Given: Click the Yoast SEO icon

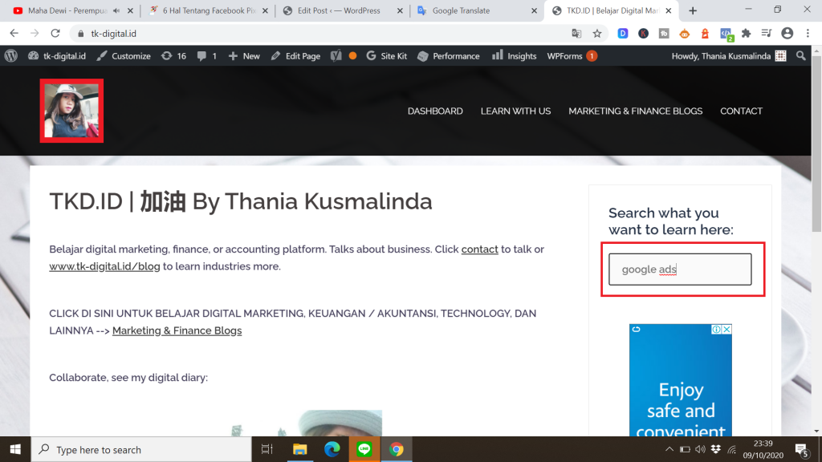Looking at the screenshot, I should 336,56.
